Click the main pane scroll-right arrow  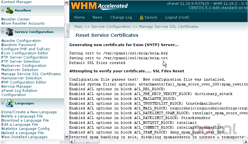pos(246,142)
